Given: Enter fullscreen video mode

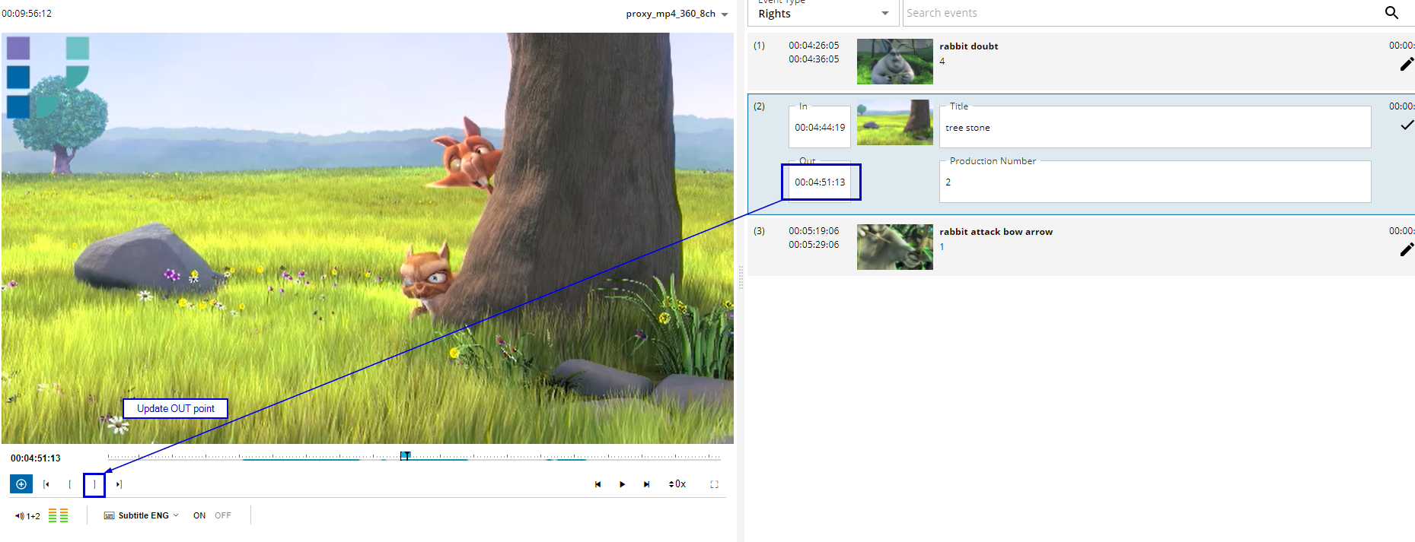Looking at the screenshot, I should (714, 484).
